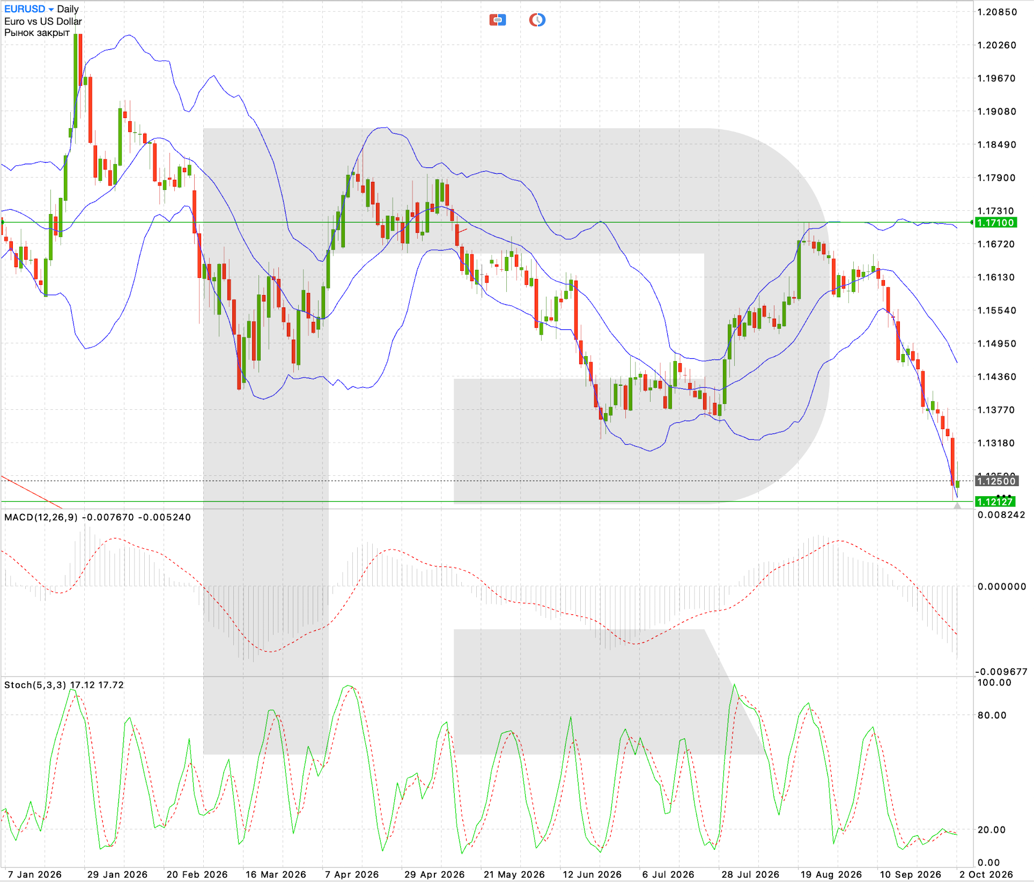Click the 80.00 stochastic level label

click(x=992, y=715)
